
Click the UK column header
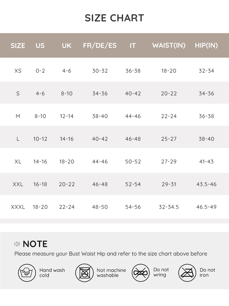(67, 46)
